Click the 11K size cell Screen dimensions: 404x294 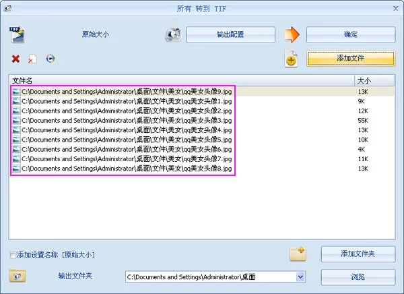point(363,159)
